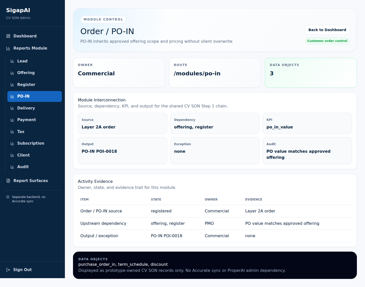365x287 pixels.
Task: Click the Dashboard grid icon
Action: click(8, 36)
